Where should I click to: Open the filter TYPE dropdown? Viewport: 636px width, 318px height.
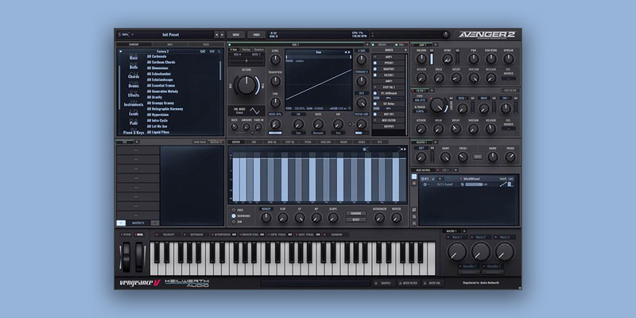click(x=420, y=100)
